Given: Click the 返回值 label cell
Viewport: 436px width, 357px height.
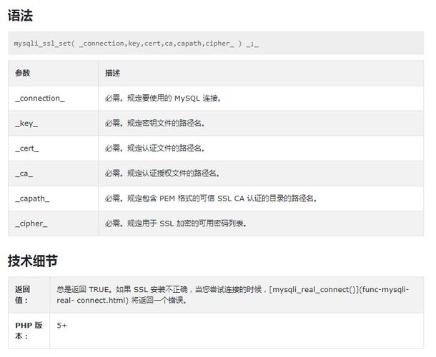Looking at the screenshot, I should (29, 295).
